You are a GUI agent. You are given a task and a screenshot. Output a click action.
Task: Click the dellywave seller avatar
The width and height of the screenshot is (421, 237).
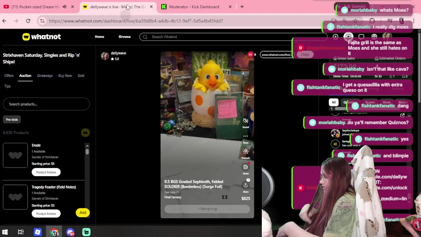tap(105, 56)
